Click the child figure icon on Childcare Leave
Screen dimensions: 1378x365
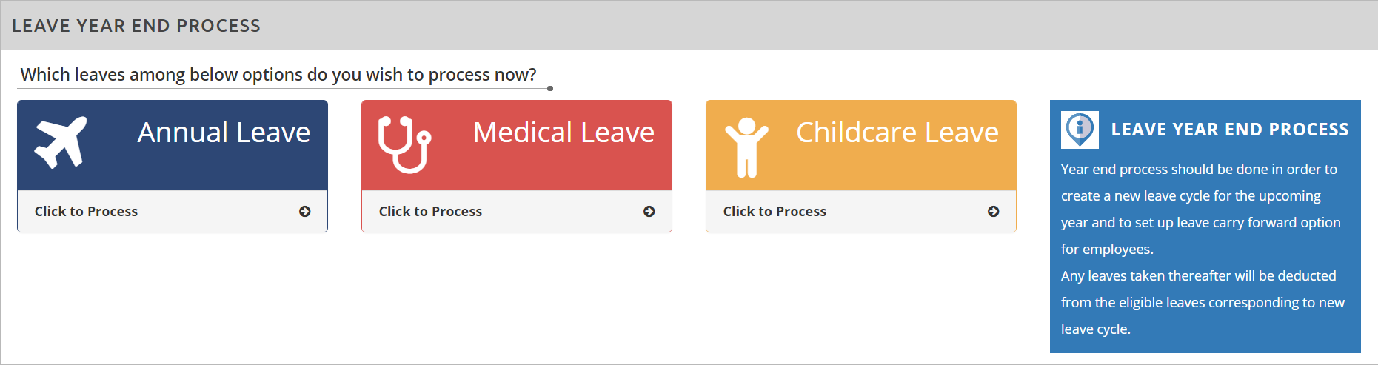746,147
